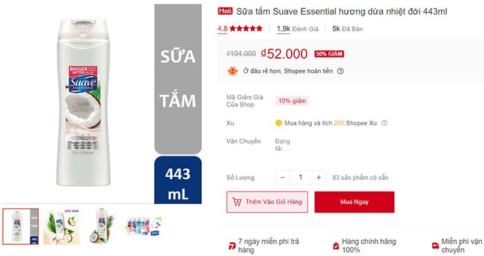Image resolution: width=484 pixels, height=256 pixels.
Task: Click the quantity input field
Action: pyautogui.click(x=300, y=178)
